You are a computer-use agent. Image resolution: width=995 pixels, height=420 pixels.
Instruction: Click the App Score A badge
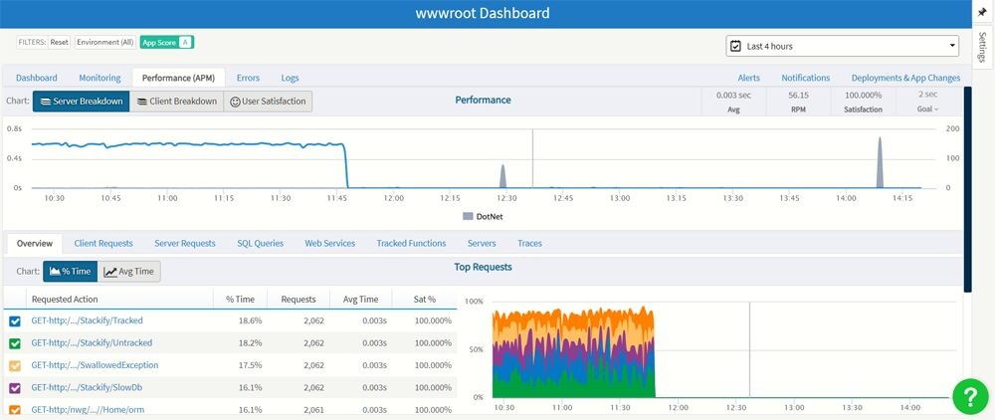click(167, 42)
